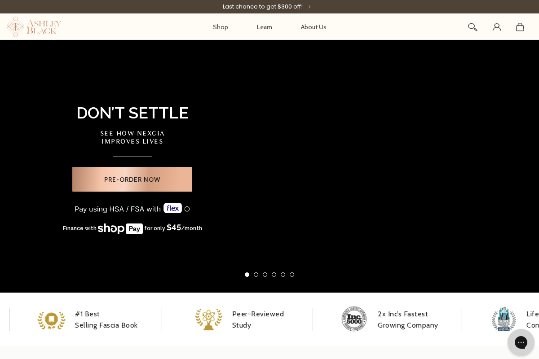Click the Shop Pay logo
539x359 pixels.
120,228
